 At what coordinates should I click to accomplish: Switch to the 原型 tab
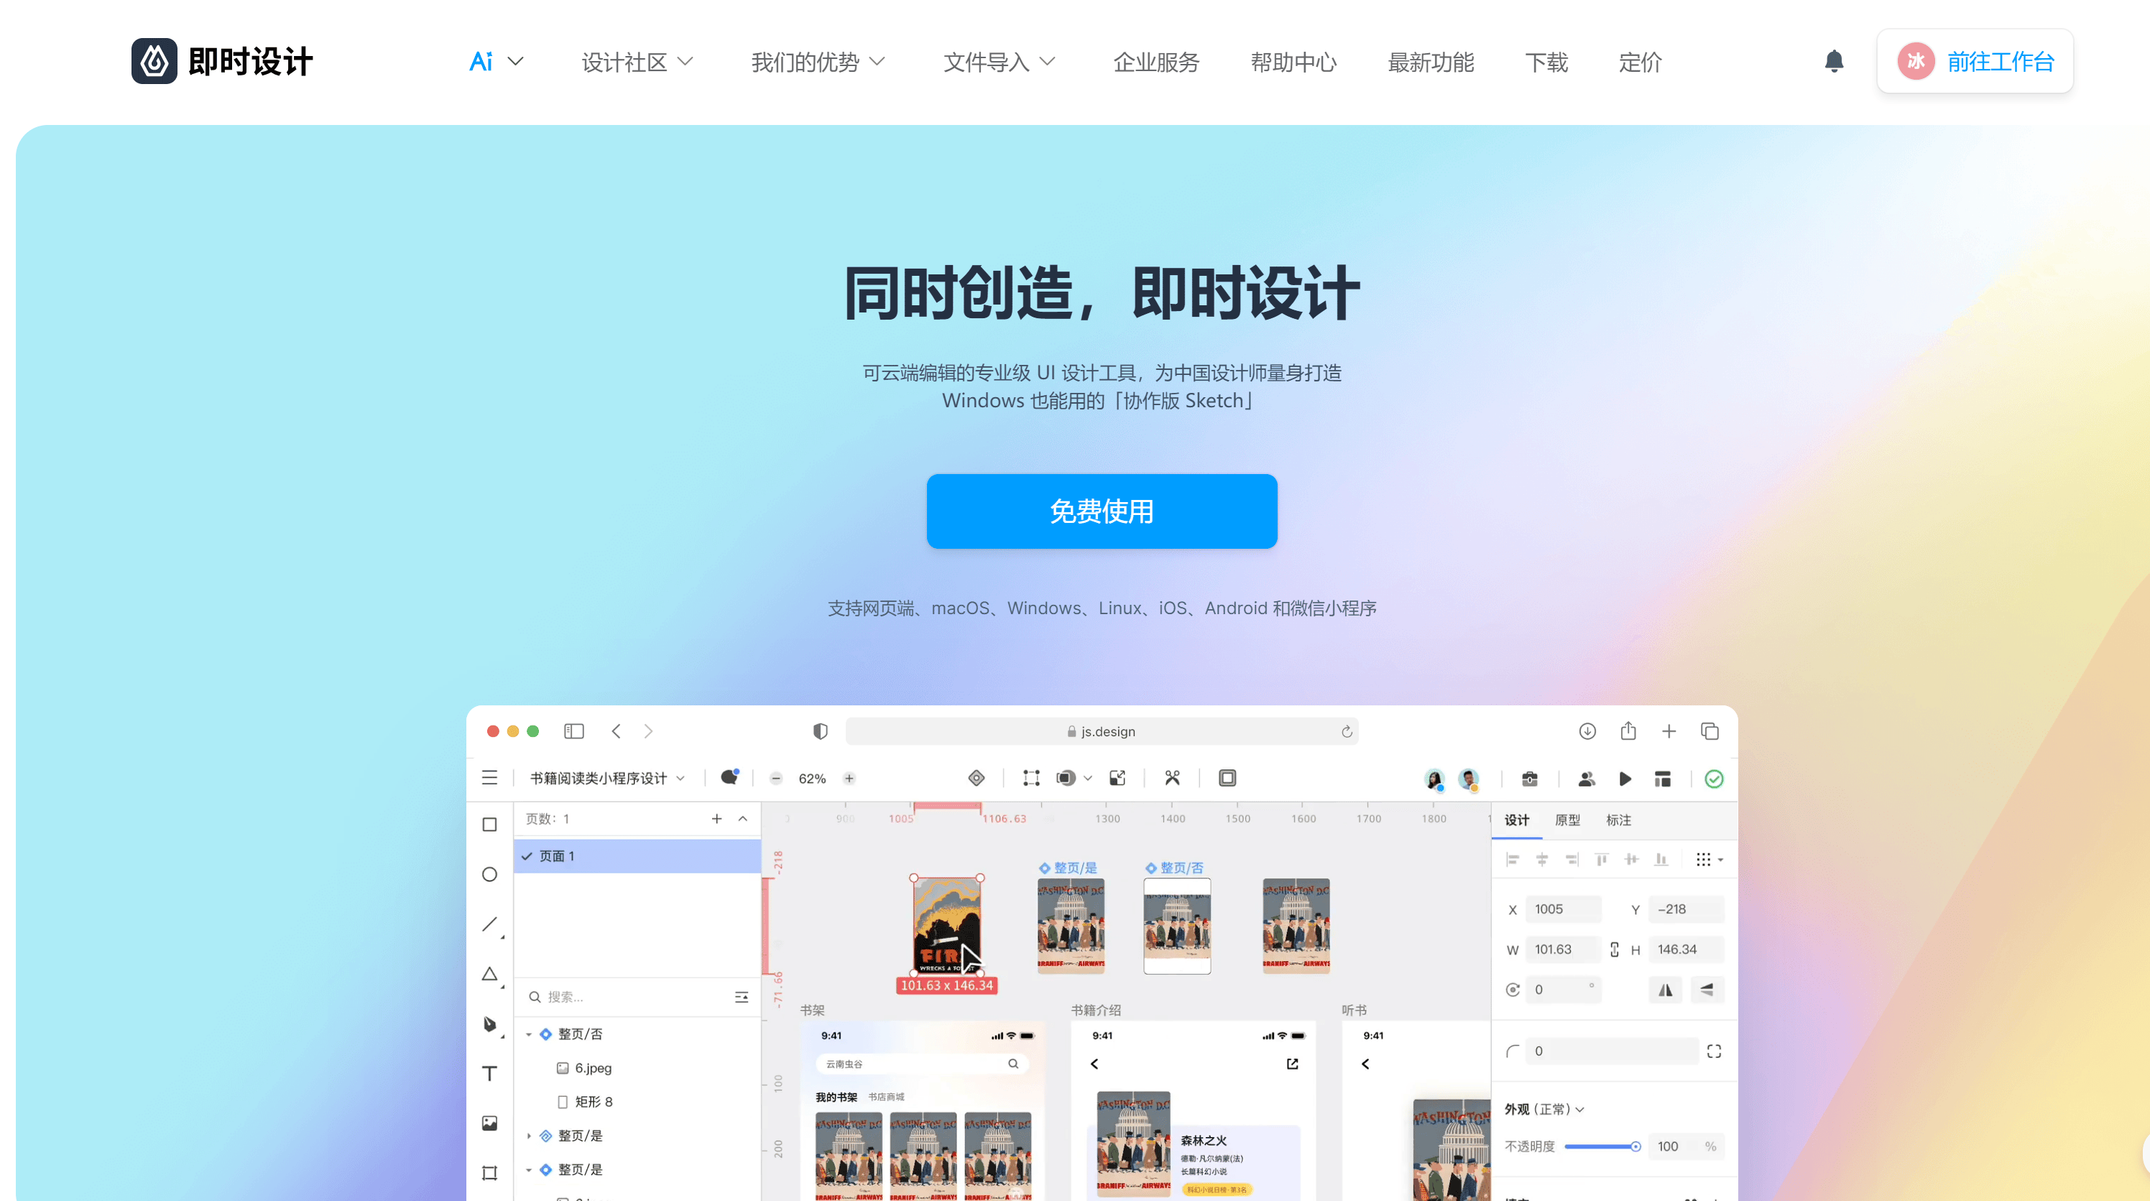[x=1567, y=820]
